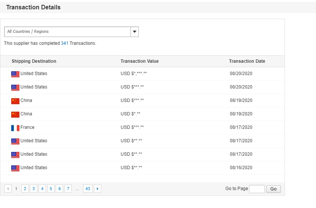Screen dimensions: 316x208
Task: Go to page 2
Action: click(x=25, y=189)
